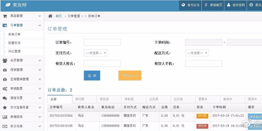
Task: Click the 订单管理 breadcrumb item
Action: click(74, 16)
